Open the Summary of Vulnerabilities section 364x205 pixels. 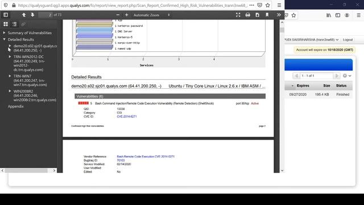click(x=30, y=33)
